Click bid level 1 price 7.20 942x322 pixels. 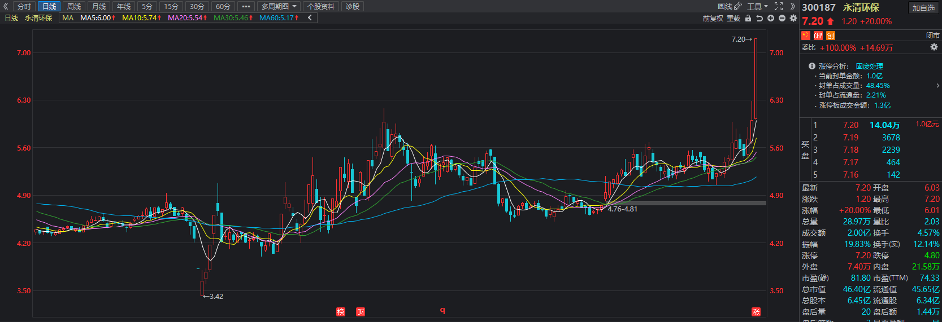[x=850, y=125]
